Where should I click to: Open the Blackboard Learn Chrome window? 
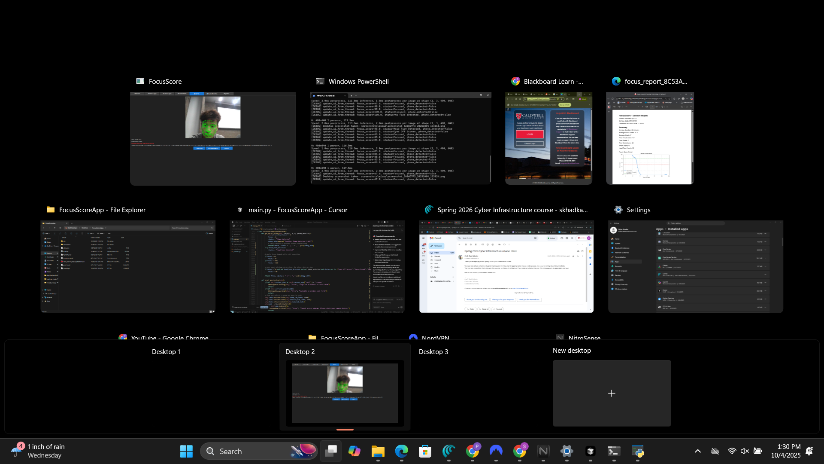548,138
